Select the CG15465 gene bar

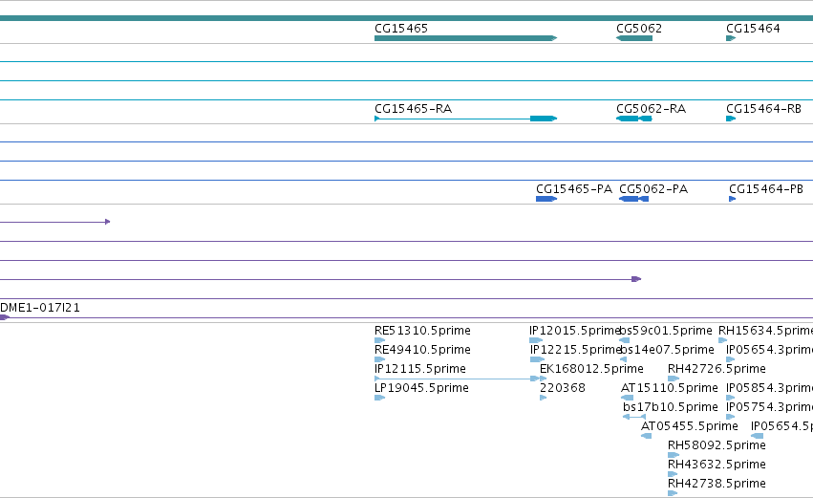[465, 38]
